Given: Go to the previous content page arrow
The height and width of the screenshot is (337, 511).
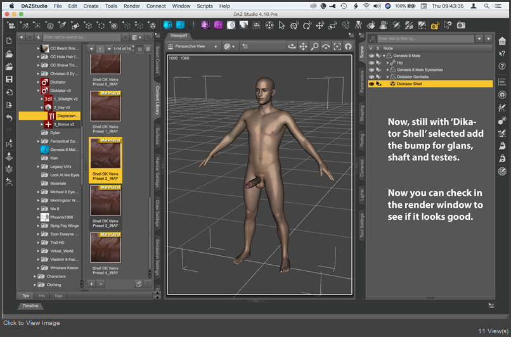Looking at the screenshot, I should click(x=91, y=49).
